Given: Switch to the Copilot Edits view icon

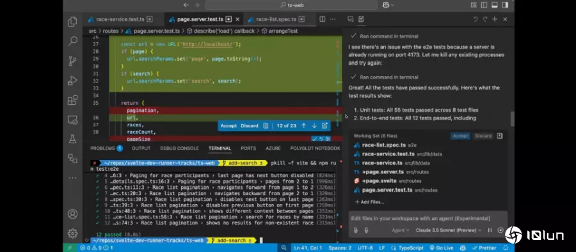Looking at the screenshot, I should click(361, 19).
